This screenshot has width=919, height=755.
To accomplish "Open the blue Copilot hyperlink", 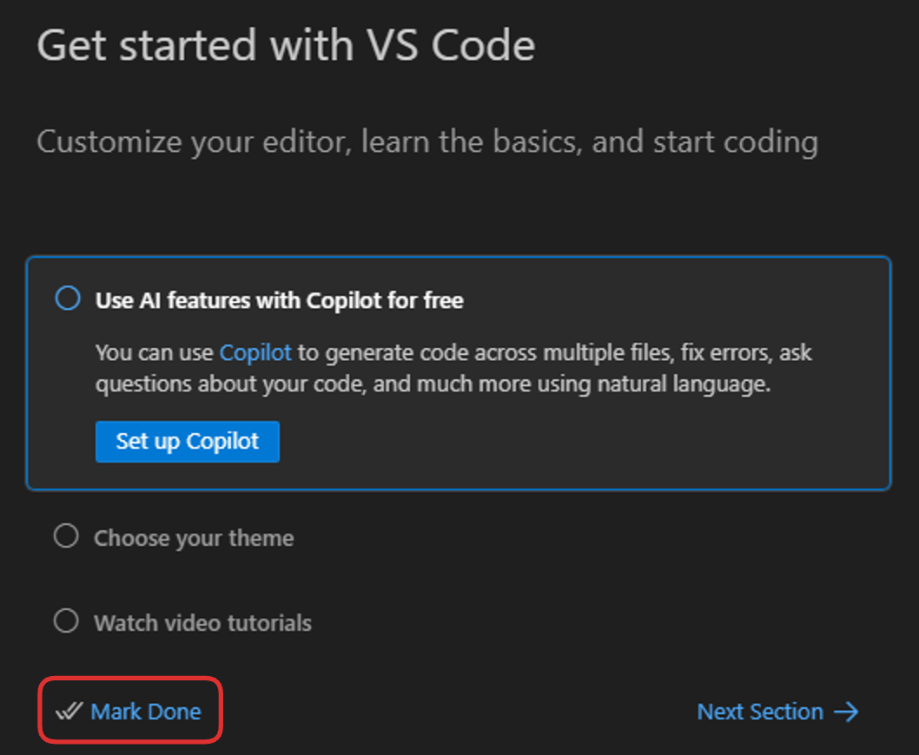I will 255,353.
